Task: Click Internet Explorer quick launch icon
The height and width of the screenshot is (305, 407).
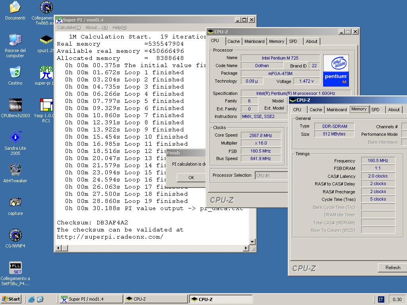Action: pyautogui.click(x=31, y=299)
